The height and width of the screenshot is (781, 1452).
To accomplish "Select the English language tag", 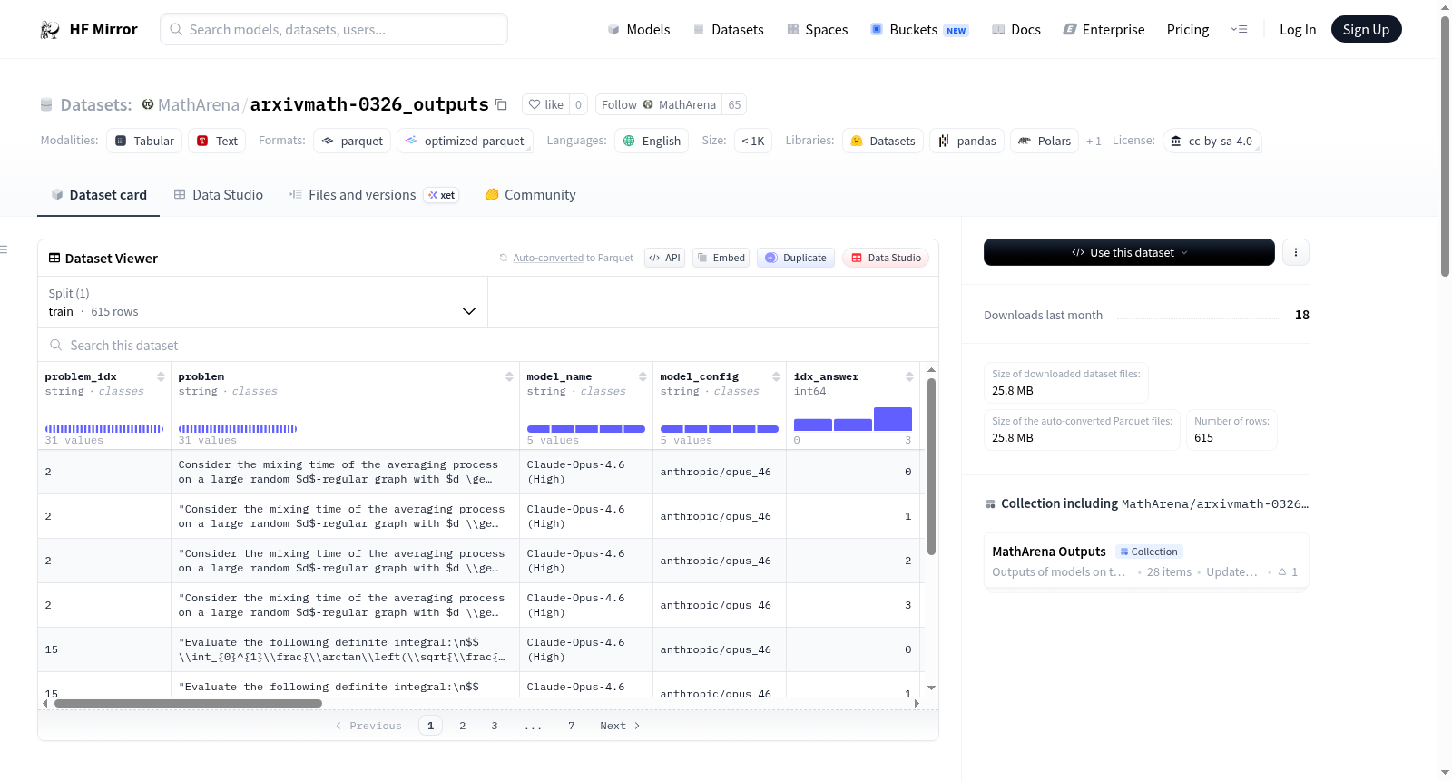I will (x=652, y=141).
